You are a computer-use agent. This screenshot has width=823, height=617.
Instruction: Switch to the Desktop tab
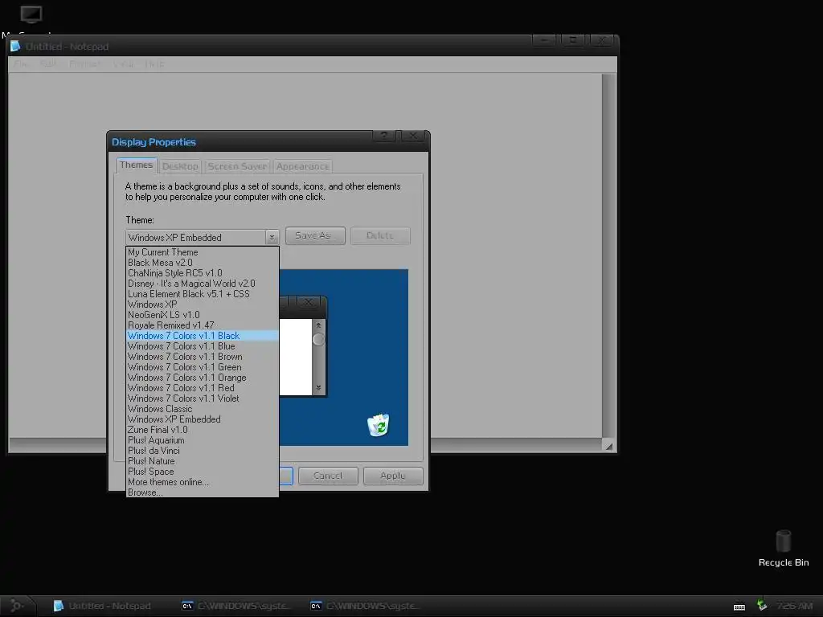[x=180, y=166]
